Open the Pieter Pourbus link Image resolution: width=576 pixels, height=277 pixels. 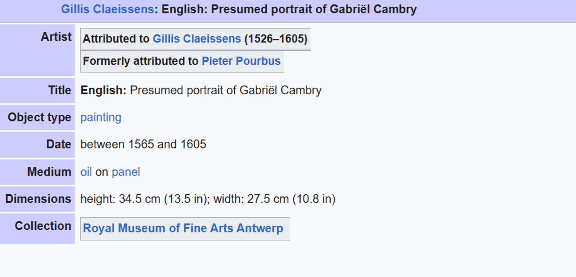tap(241, 61)
